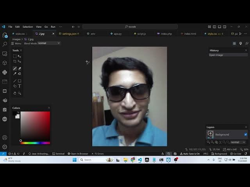This screenshot has width=250, height=187.
Task: Select the shapes tool beside Text
Action: (x=15, y=86)
